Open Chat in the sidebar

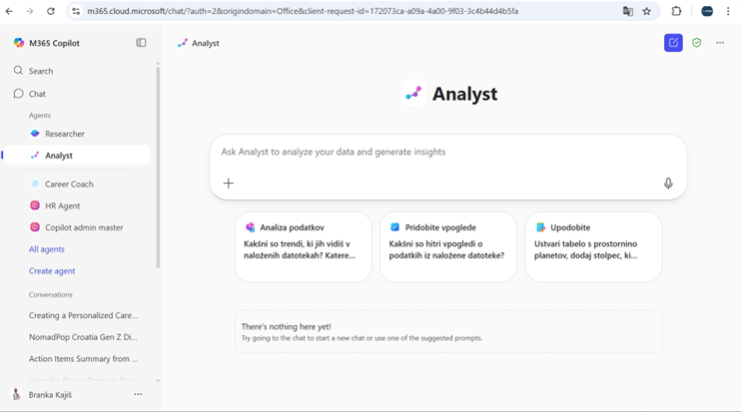37,94
